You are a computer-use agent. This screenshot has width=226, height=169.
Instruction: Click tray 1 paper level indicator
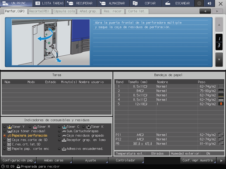click(221, 86)
